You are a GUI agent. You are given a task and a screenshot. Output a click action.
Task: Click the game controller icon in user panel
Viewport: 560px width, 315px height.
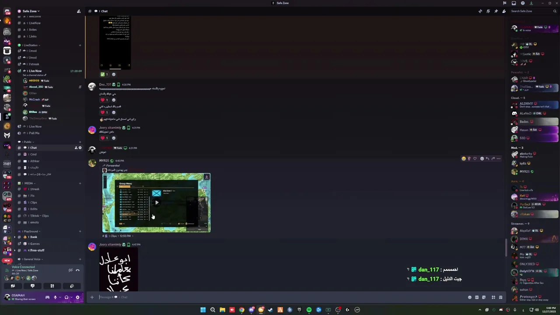click(47, 297)
